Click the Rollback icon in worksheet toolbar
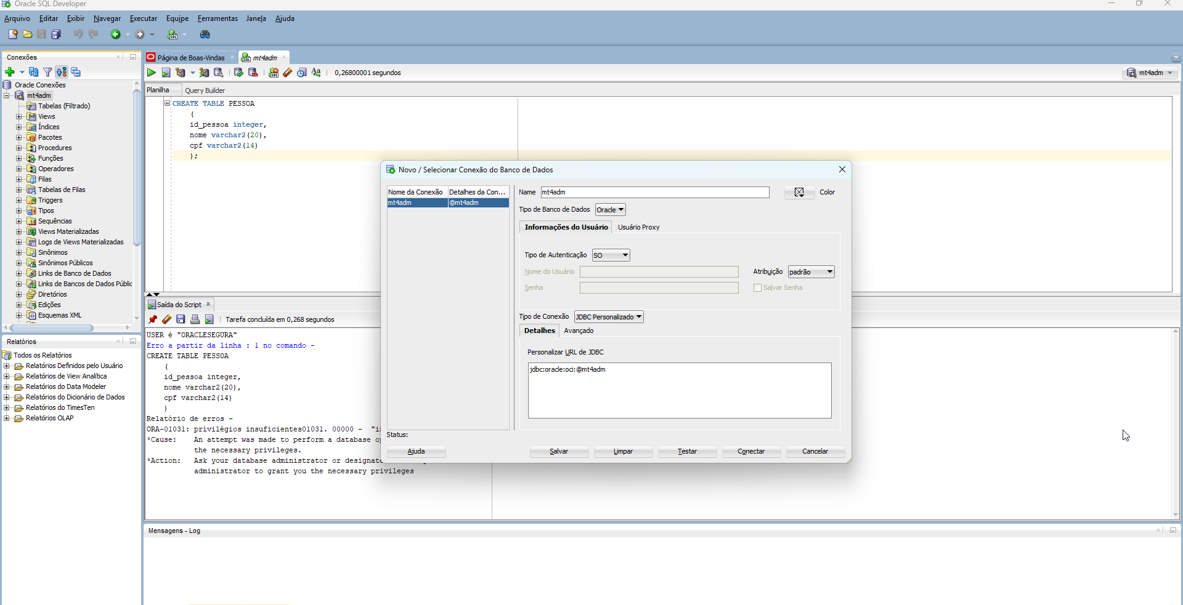 tap(253, 73)
